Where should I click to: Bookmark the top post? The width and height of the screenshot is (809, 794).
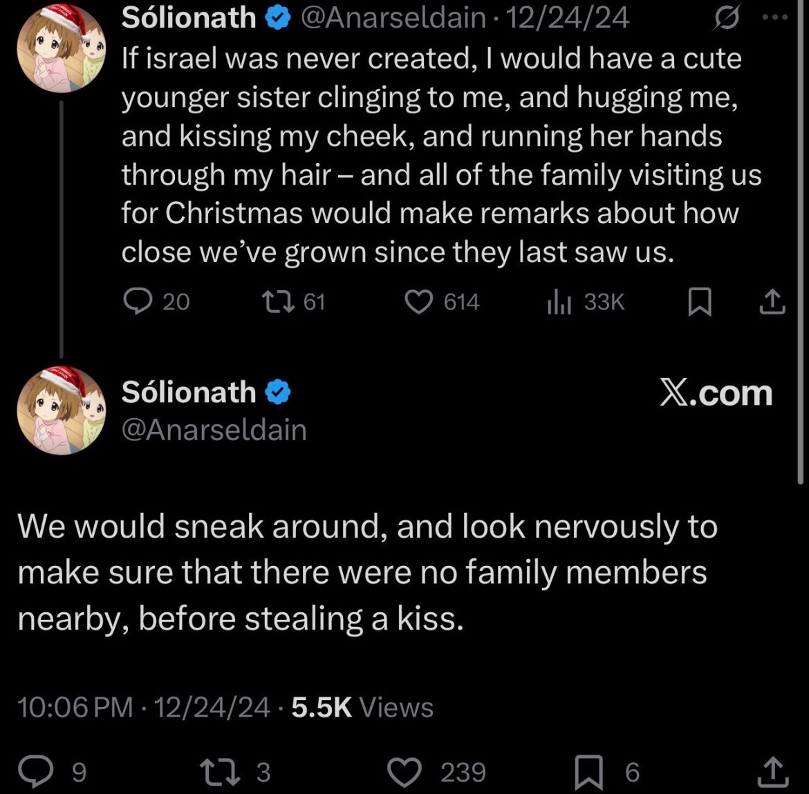point(700,303)
